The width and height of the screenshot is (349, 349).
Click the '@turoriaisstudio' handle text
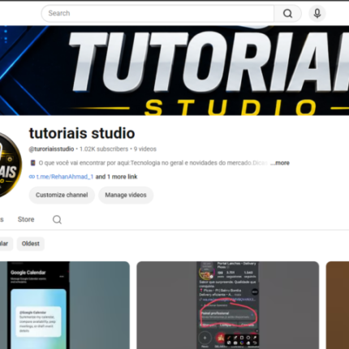[51, 149]
